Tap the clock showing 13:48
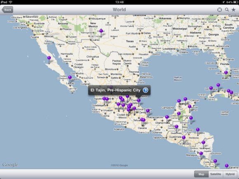239x179 pixels. click(119, 2)
